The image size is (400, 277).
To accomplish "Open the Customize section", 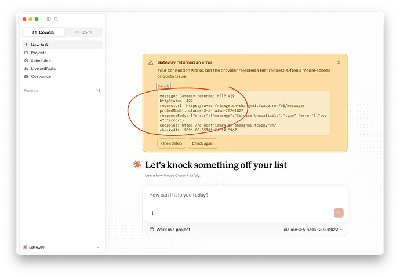I will [x=62, y=76].
